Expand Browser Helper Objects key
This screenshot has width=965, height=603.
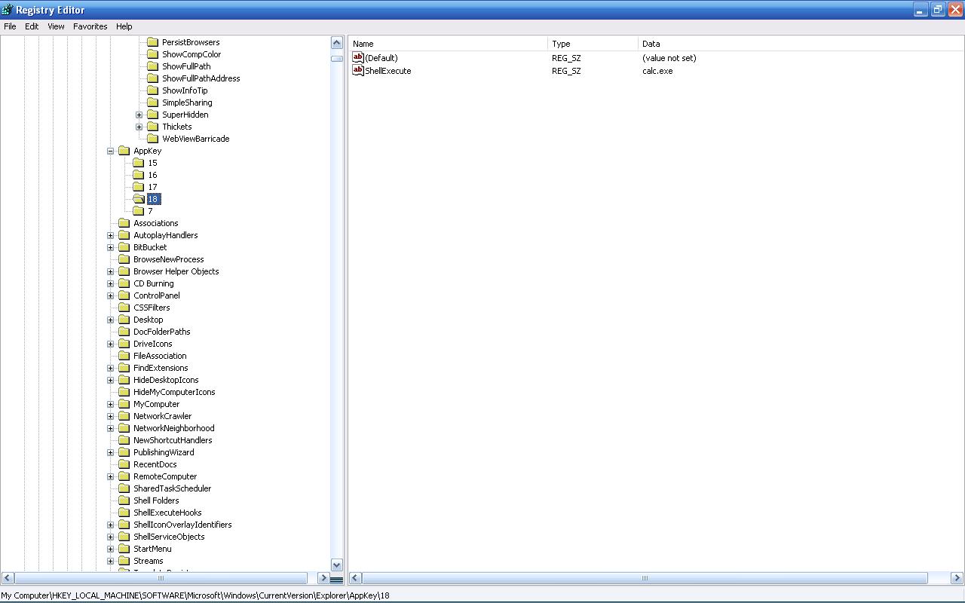click(111, 271)
